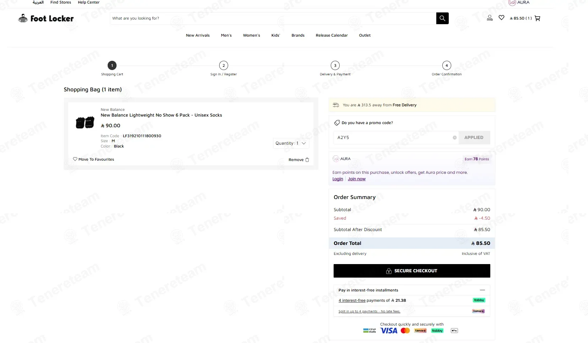This screenshot has height=343, width=588.
Task: Open the shopping cart icon in header
Action: point(538,18)
